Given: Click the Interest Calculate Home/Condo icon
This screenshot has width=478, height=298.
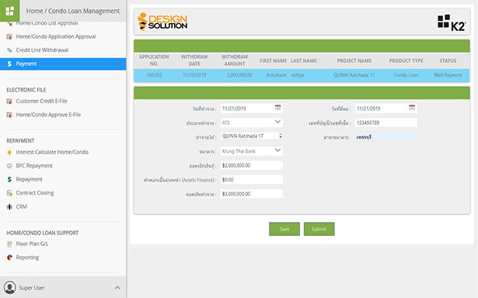Looking at the screenshot, I should [9, 152].
